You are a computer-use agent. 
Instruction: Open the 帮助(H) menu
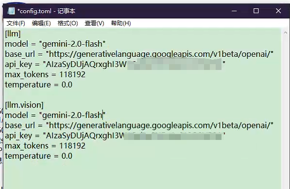coord(121,23)
